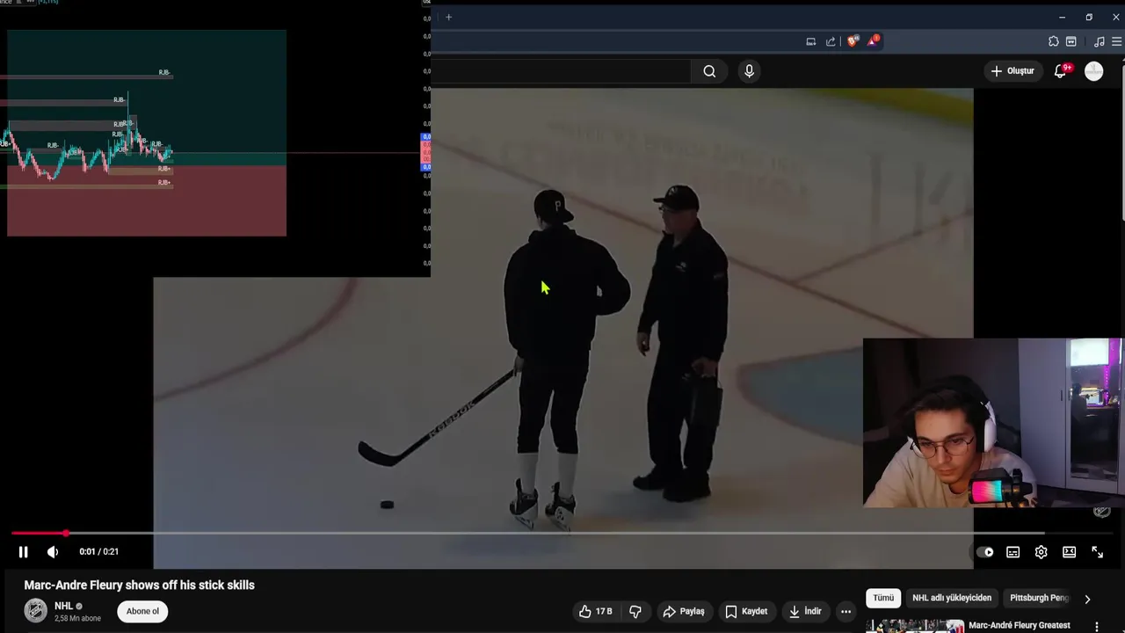Open the media control music note icon
Screen dimensions: 1125x633
[x=1099, y=41]
